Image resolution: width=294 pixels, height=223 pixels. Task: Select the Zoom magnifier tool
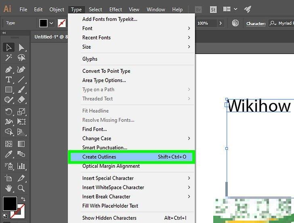(x=21, y=188)
